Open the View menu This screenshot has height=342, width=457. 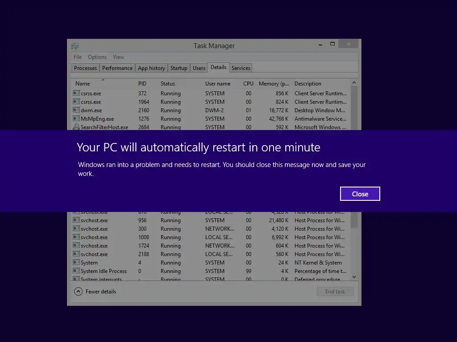pos(118,57)
